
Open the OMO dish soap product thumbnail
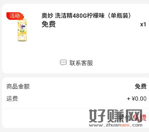(22, 29)
